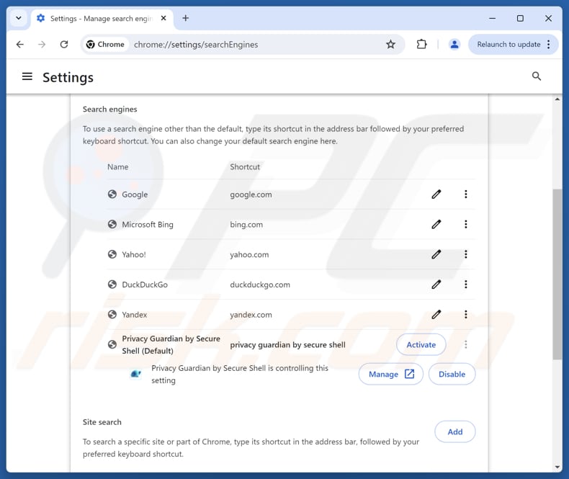The image size is (569, 479).
Task: Go forward to next page
Action: (x=42, y=44)
